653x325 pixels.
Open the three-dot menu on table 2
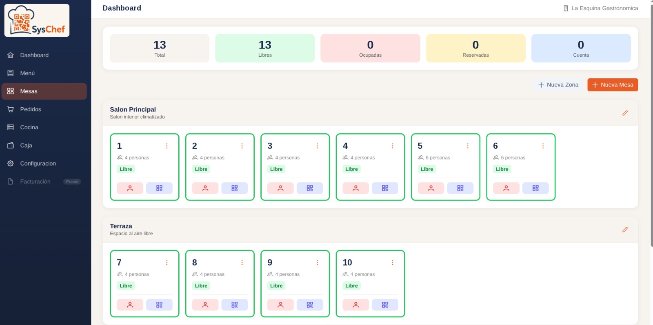tap(242, 146)
